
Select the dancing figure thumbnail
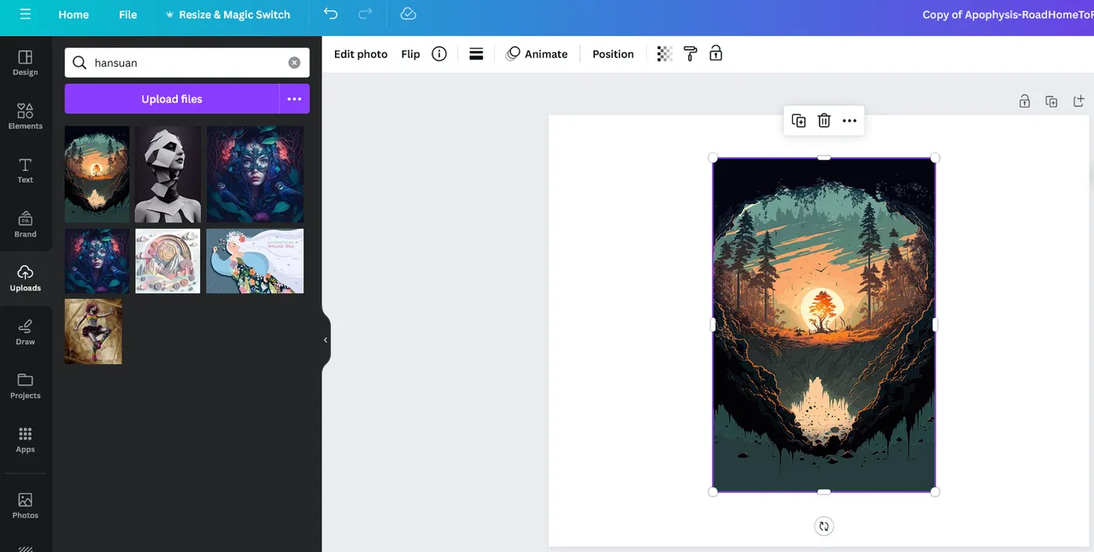(x=93, y=332)
